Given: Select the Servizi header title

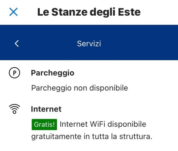Looking at the screenshot, I should pos(89,43).
